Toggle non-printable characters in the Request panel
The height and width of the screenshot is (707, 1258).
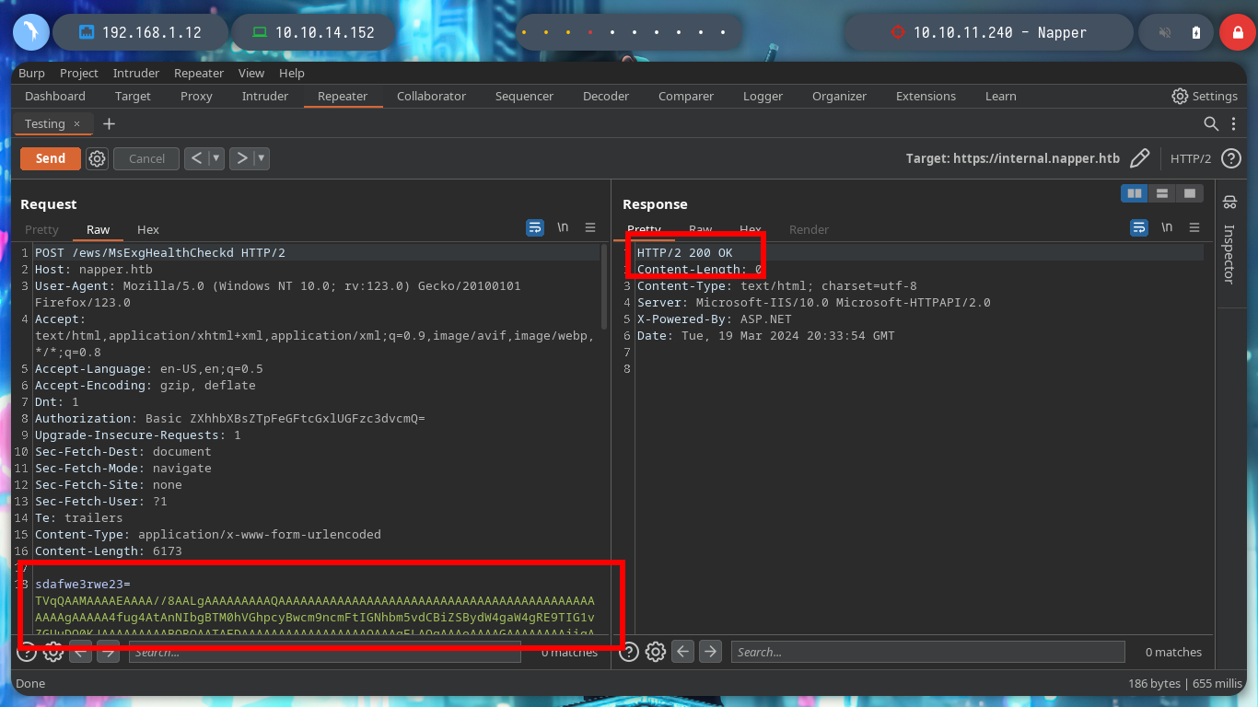pos(563,227)
